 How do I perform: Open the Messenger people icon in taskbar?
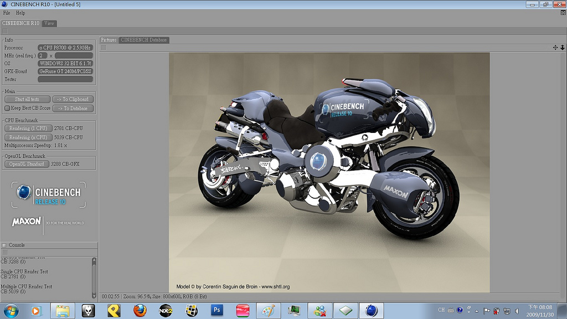point(320,311)
